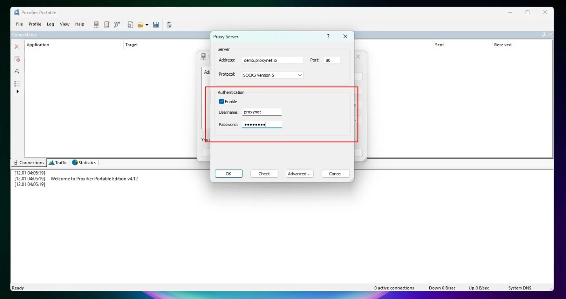
Task: Click the Port field showing 80
Action: coord(332,60)
